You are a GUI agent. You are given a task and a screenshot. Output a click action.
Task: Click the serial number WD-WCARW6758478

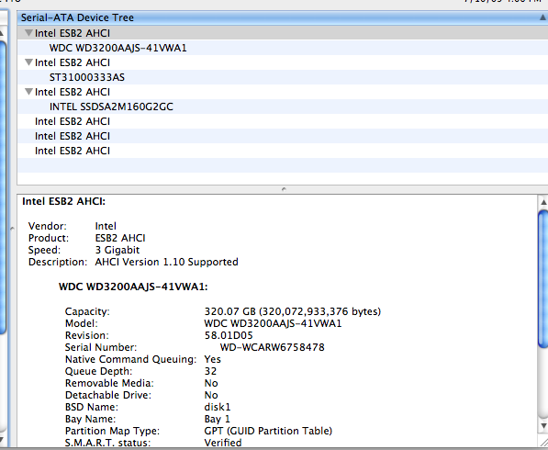pyautogui.click(x=273, y=347)
